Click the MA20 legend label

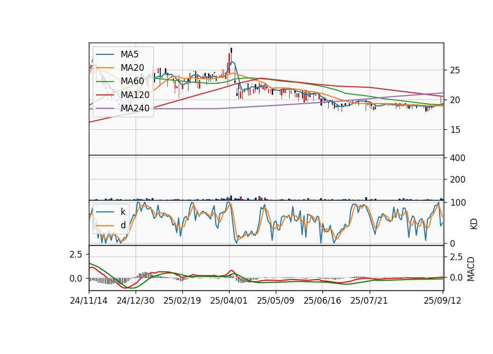tap(132, 68)
